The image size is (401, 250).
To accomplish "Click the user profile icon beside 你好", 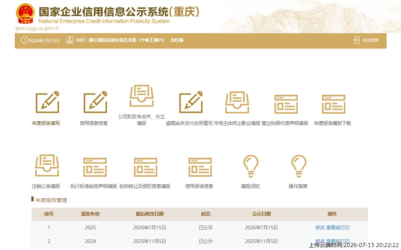I will 70,40.
